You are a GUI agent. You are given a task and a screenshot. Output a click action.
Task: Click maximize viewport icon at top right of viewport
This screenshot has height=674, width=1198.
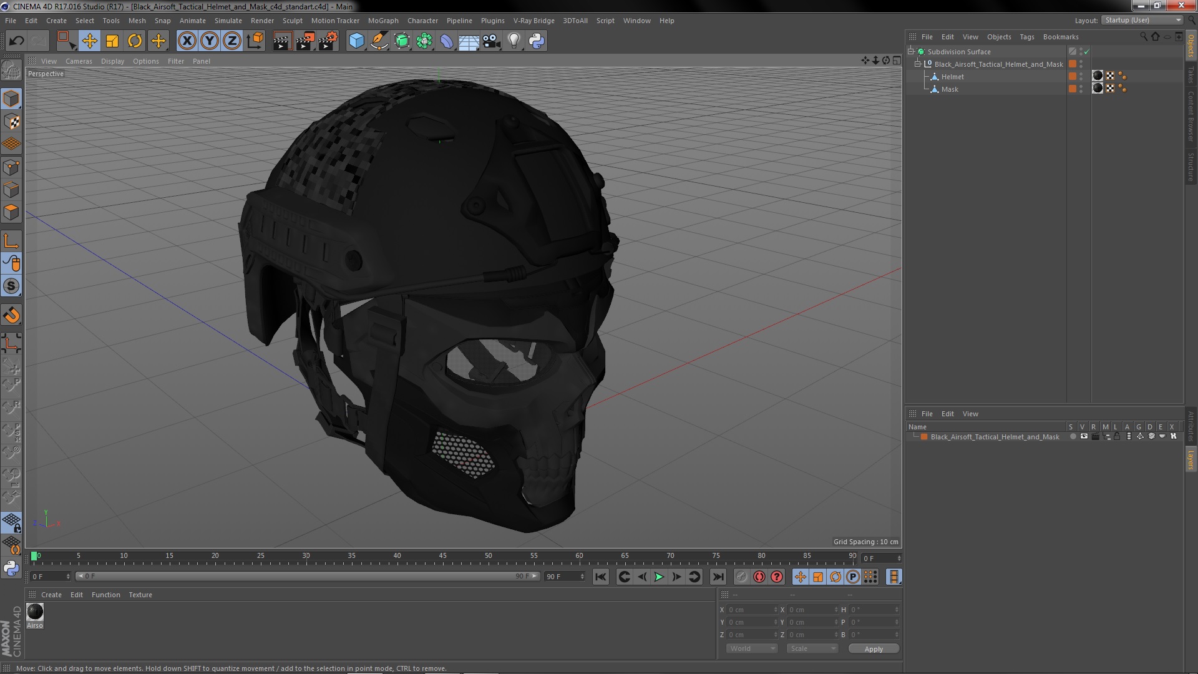tap(897, 61)
